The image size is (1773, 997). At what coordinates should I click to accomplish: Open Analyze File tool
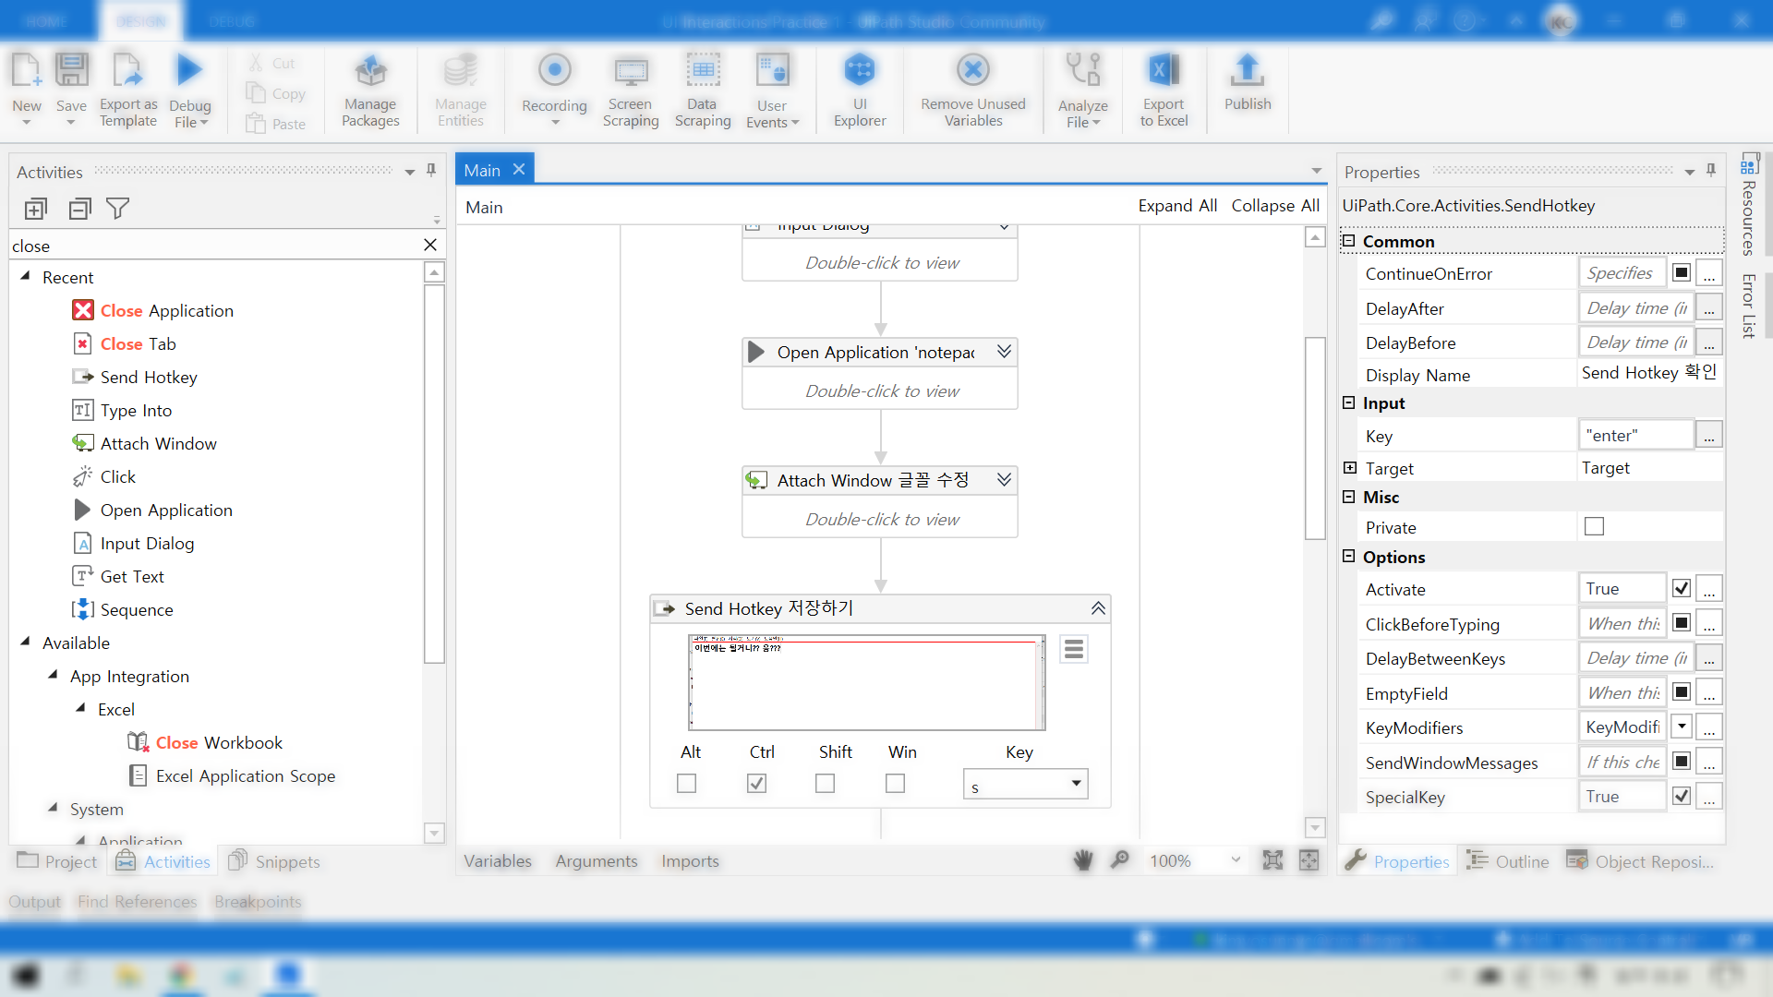pos(1082,90)
